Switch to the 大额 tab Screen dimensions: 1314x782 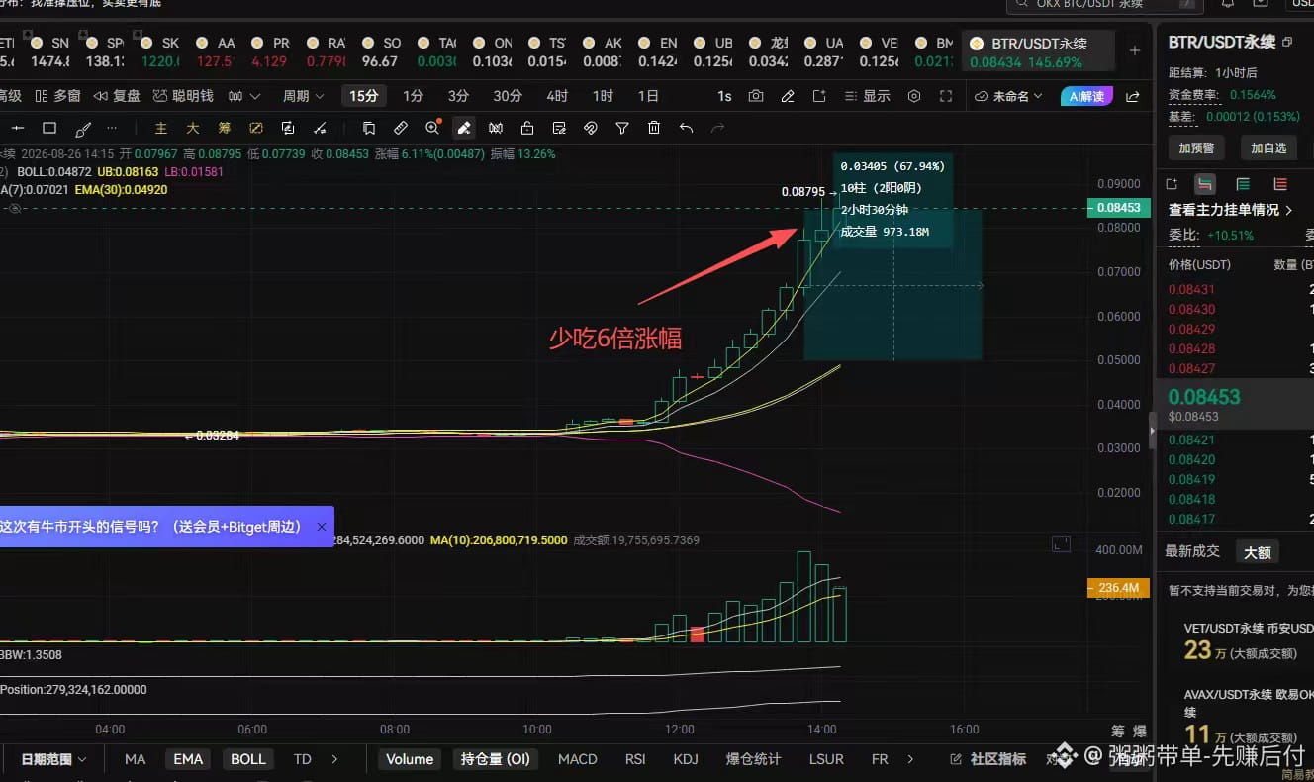[1258, 551]
